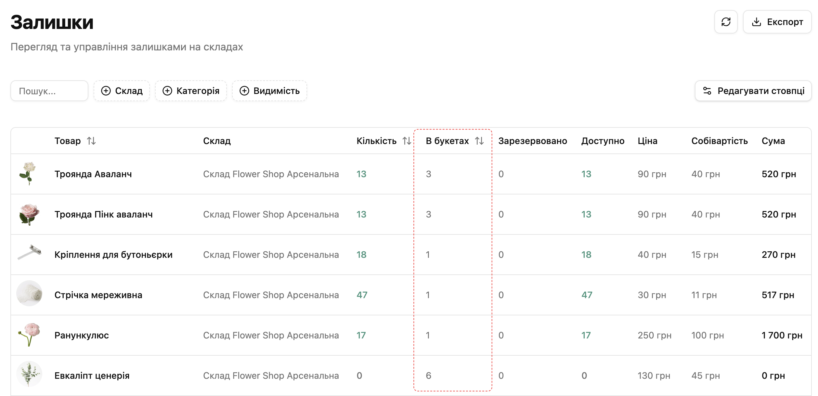This screenshot has width=818, height=396.
Task: Click the refresh icon button
Action: [725, 22]
